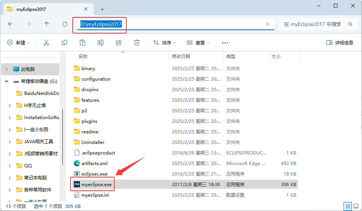Open the 排序 sort dropdown
Image resolution: width=362 pixels, height=211 pixels.
pos(164,43)
